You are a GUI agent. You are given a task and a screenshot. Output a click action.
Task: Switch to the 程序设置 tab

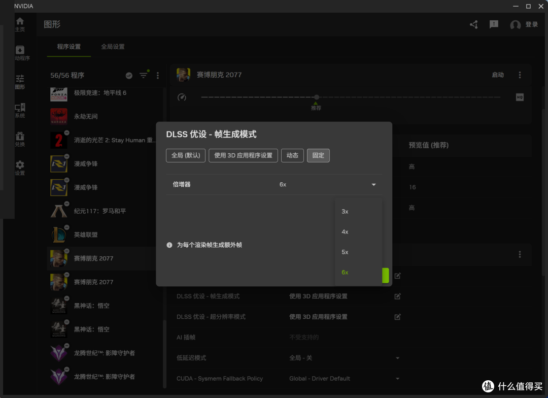(x=69, y=47)
